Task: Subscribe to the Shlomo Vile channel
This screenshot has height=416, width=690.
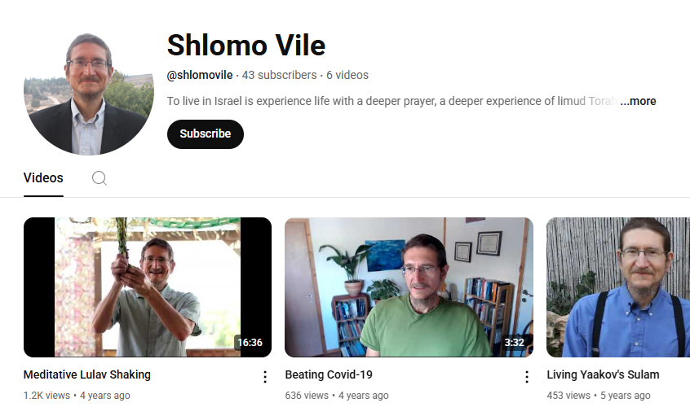Action: pyautogui.click(x=205, y=134)
